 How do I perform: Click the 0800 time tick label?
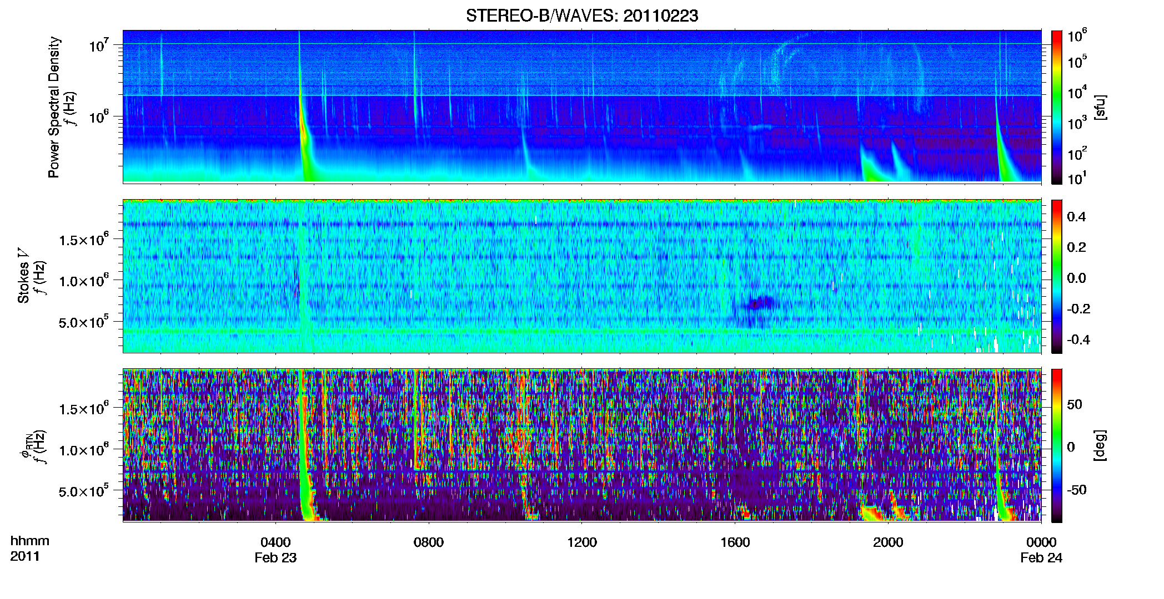[429, 542]
